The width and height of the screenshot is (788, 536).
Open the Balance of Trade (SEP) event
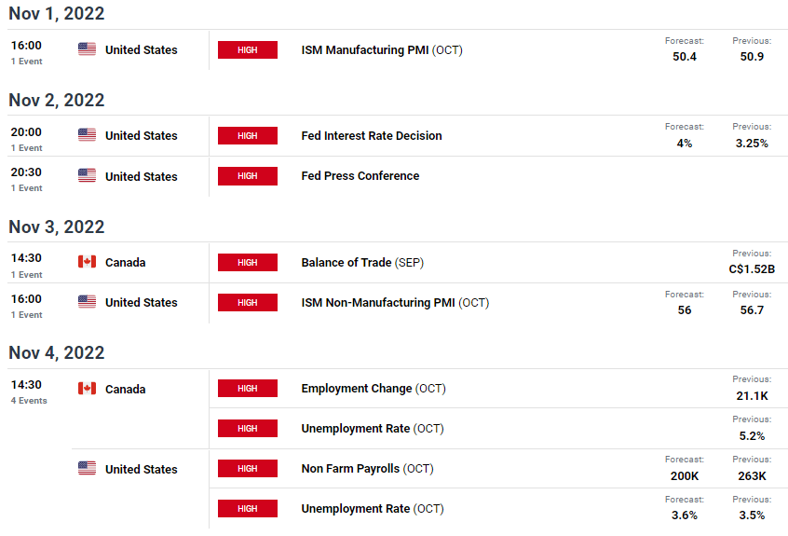pos(362,263)
